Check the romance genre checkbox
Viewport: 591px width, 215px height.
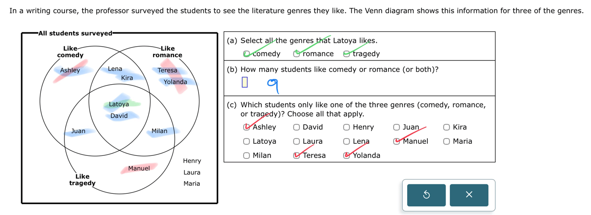[296, 54]
